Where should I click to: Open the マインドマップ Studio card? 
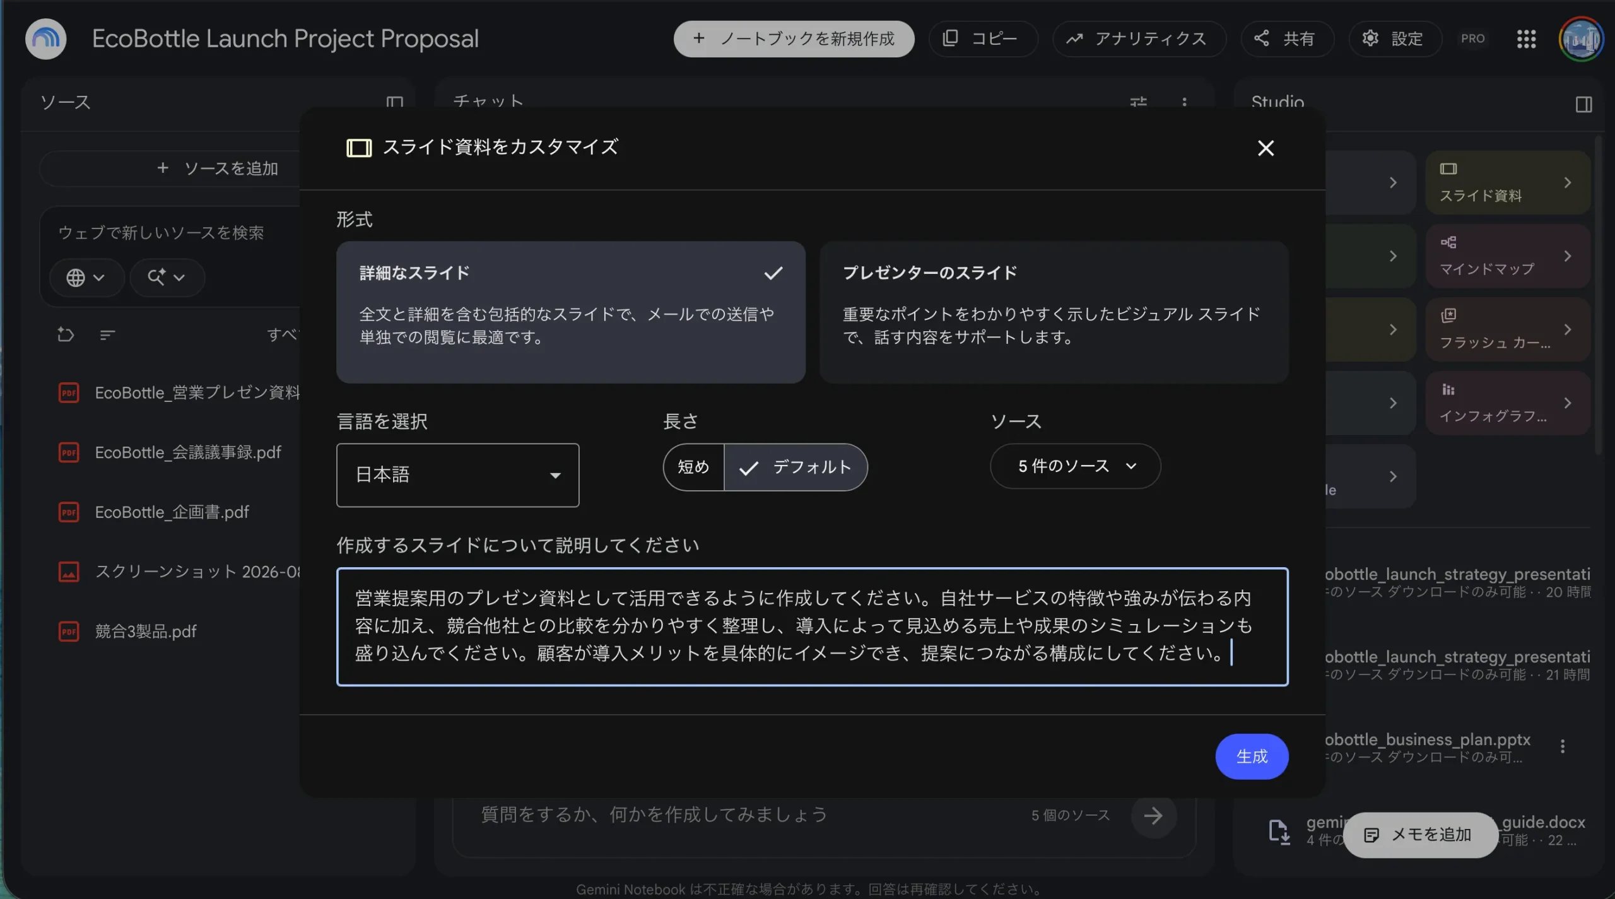pos(1508,256)
